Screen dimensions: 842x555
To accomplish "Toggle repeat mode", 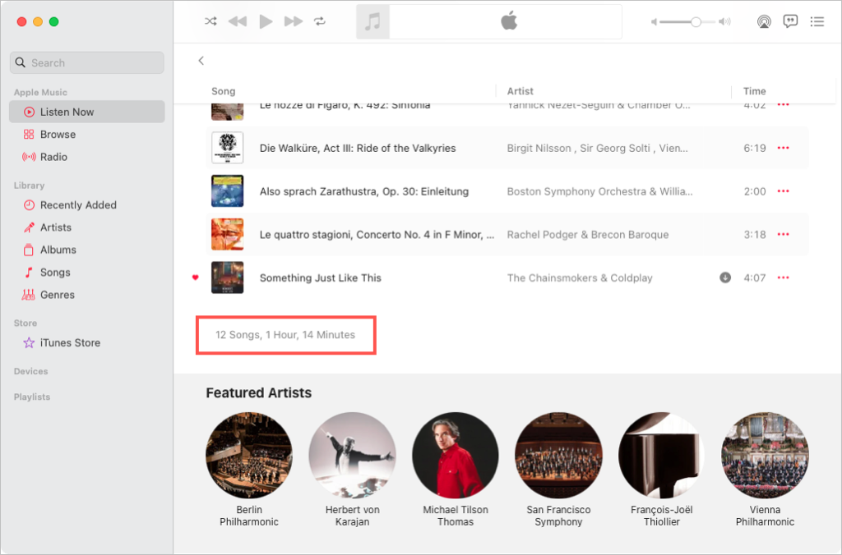I will [320, 21].
